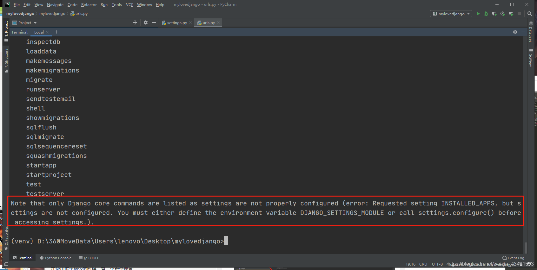Image resolution: width=537 pixels, height=270 pixels.
Task: Open the Refactor menu
Action: click(x=89, y=4)
